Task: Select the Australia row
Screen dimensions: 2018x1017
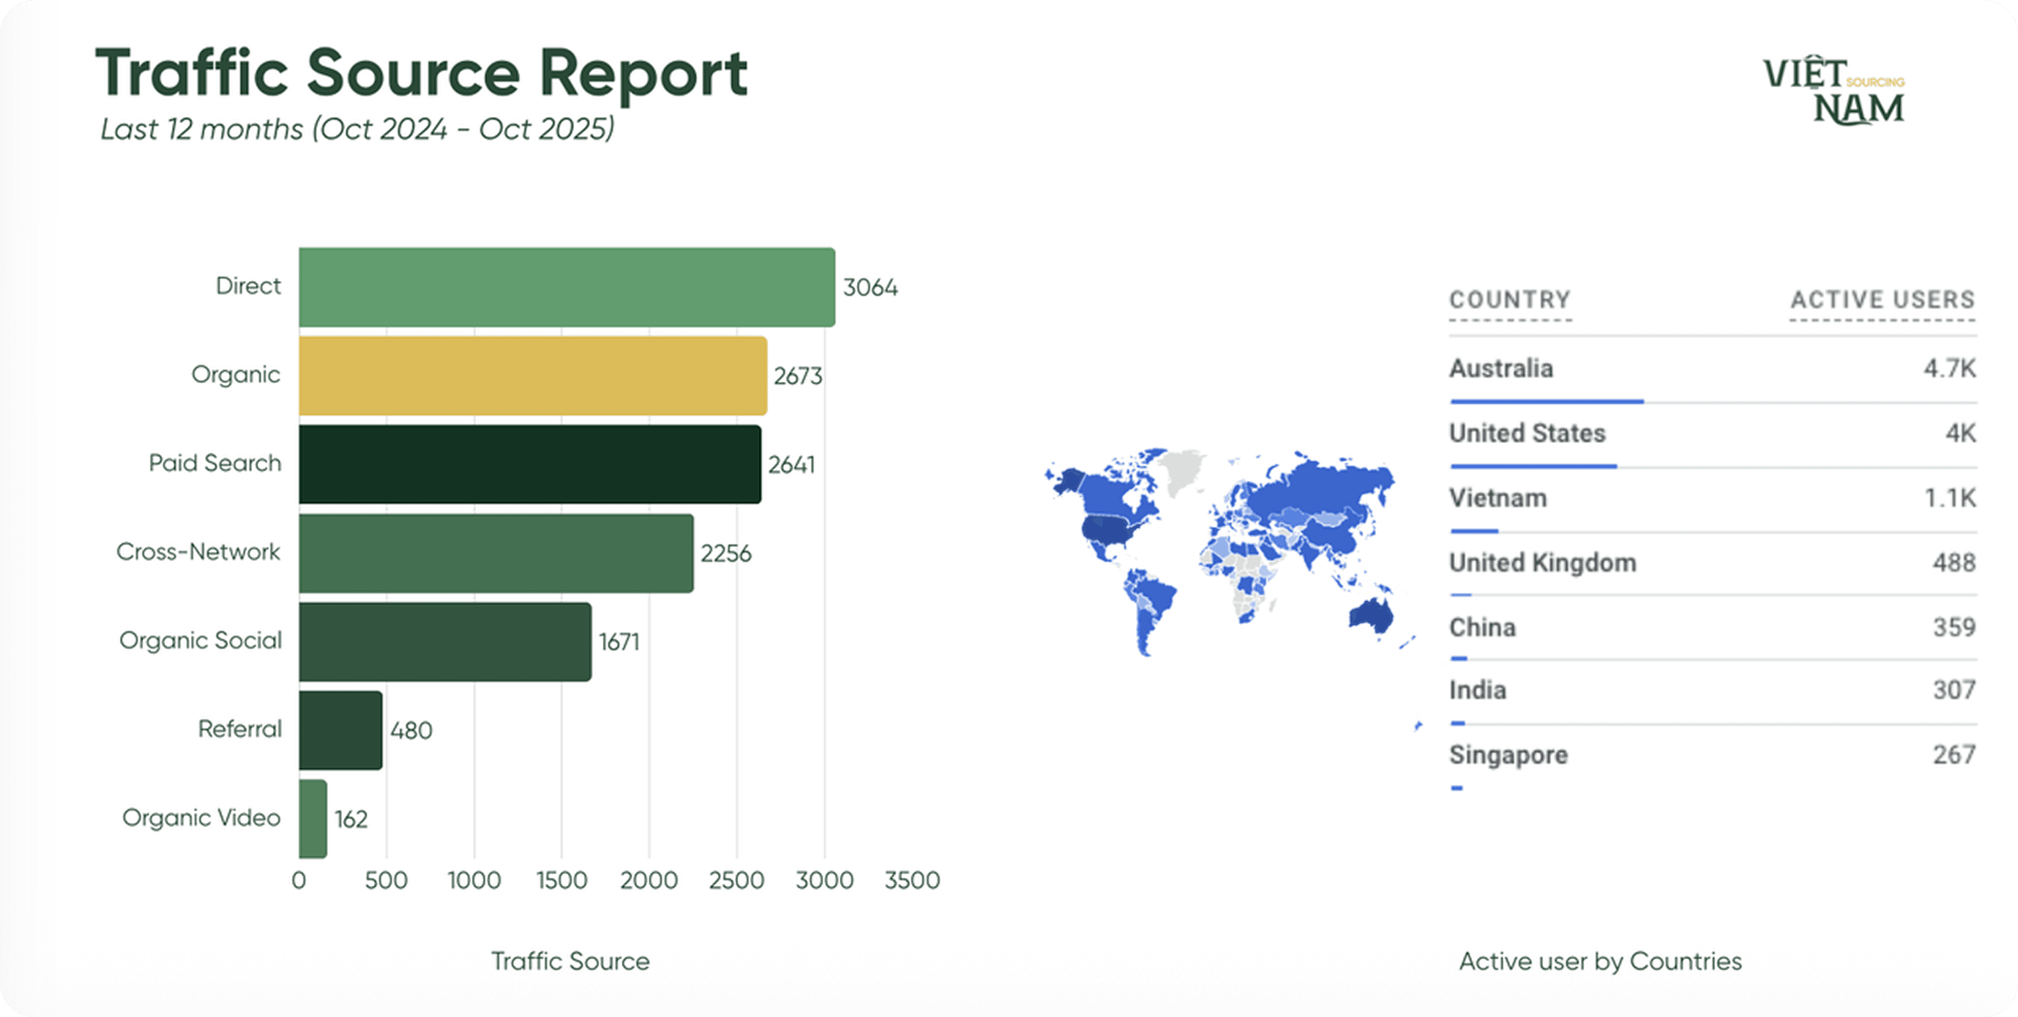Action: point(1501,369)
